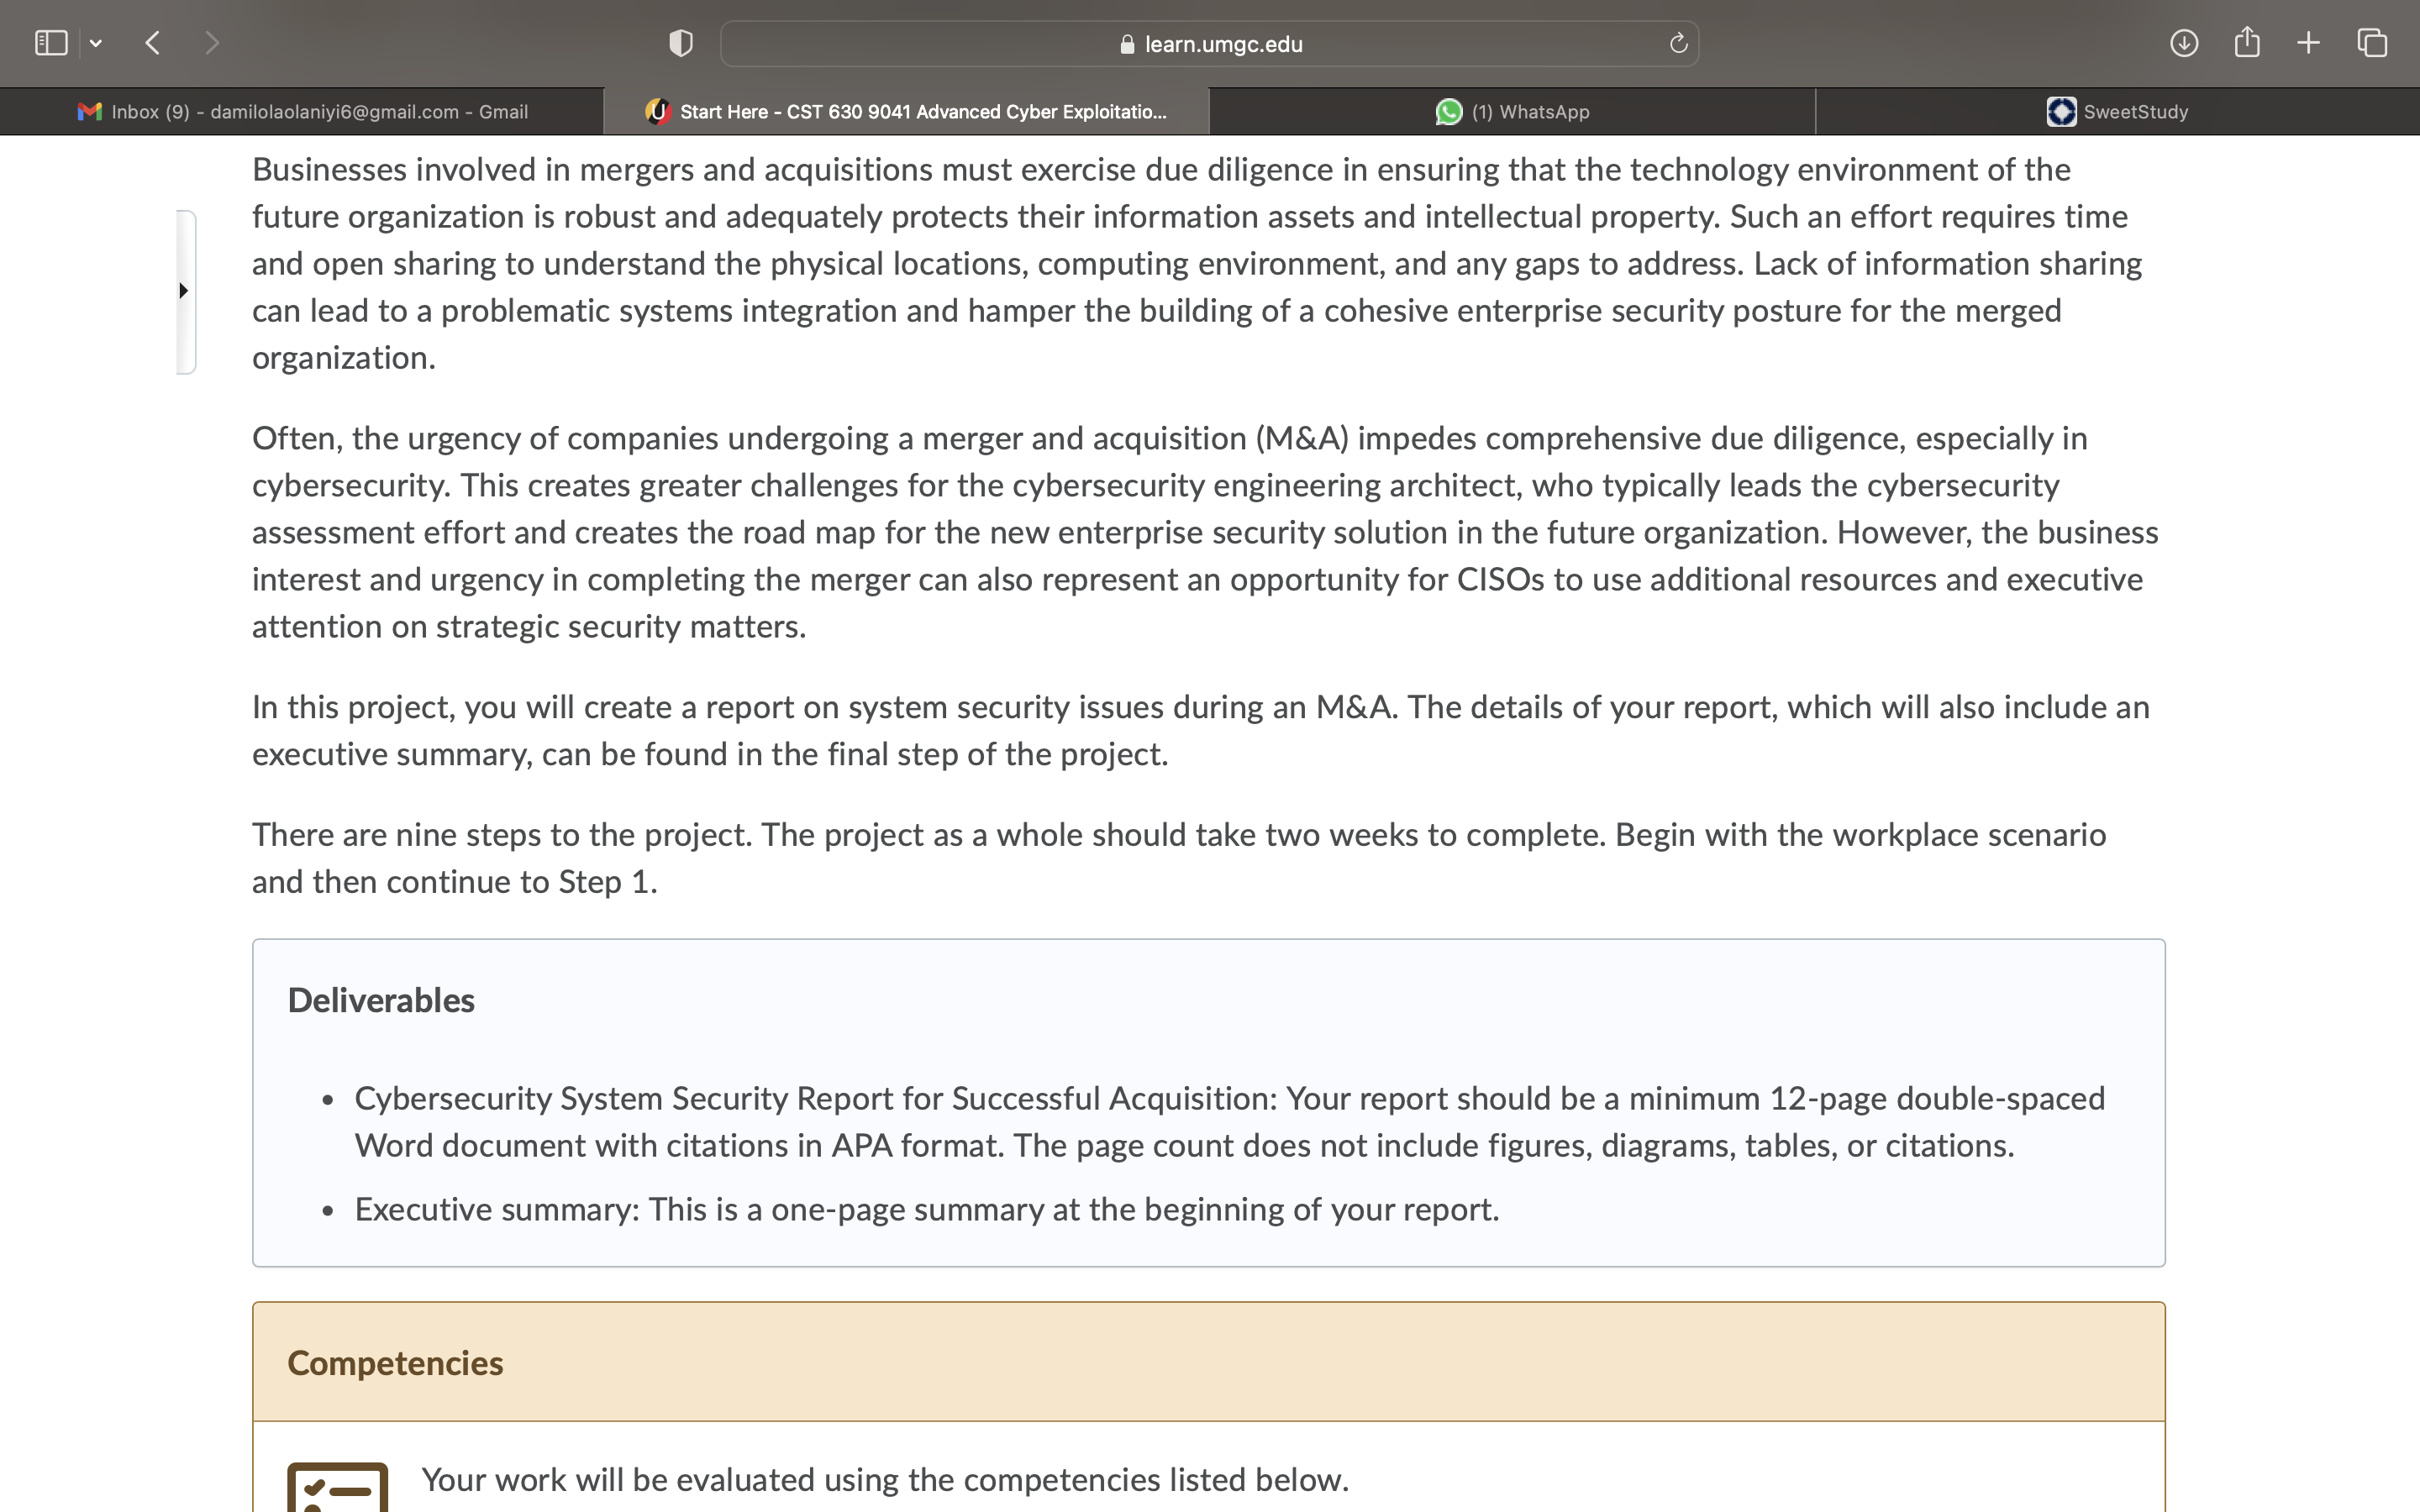Viewport: 2420px width, 1512px height.
Task: Click the Deliverables heading
Action: pos(381,1000)
